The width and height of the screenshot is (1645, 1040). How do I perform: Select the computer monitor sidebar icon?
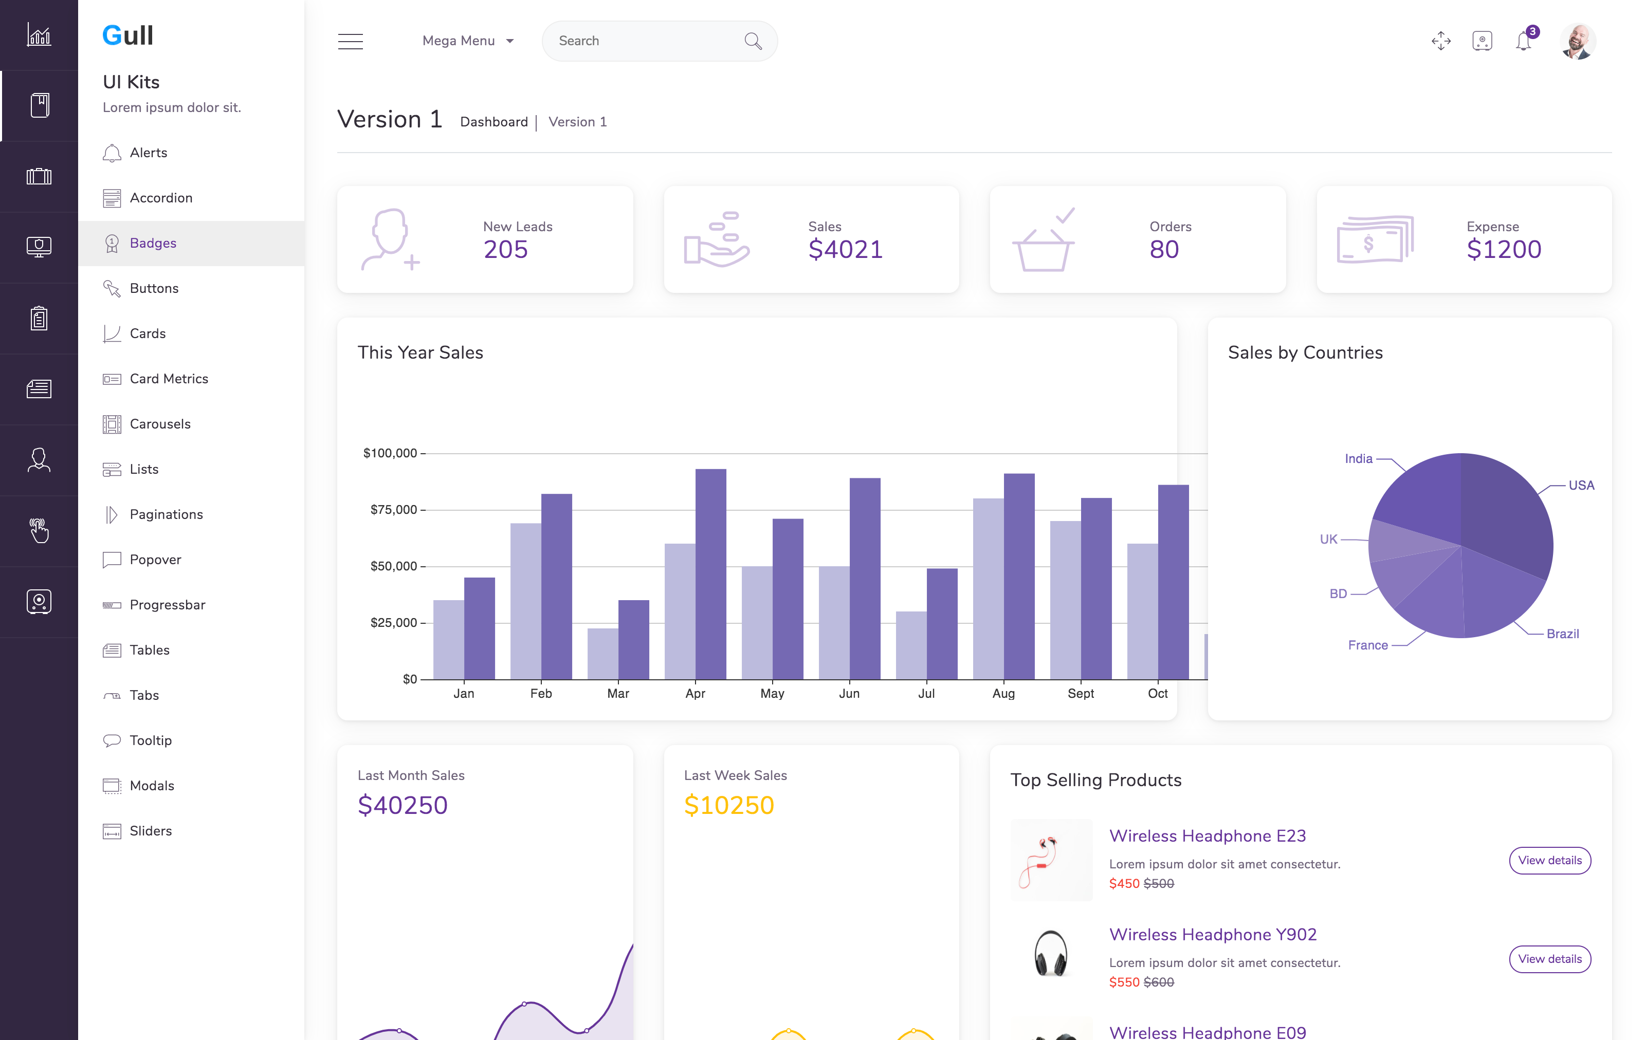39,247
